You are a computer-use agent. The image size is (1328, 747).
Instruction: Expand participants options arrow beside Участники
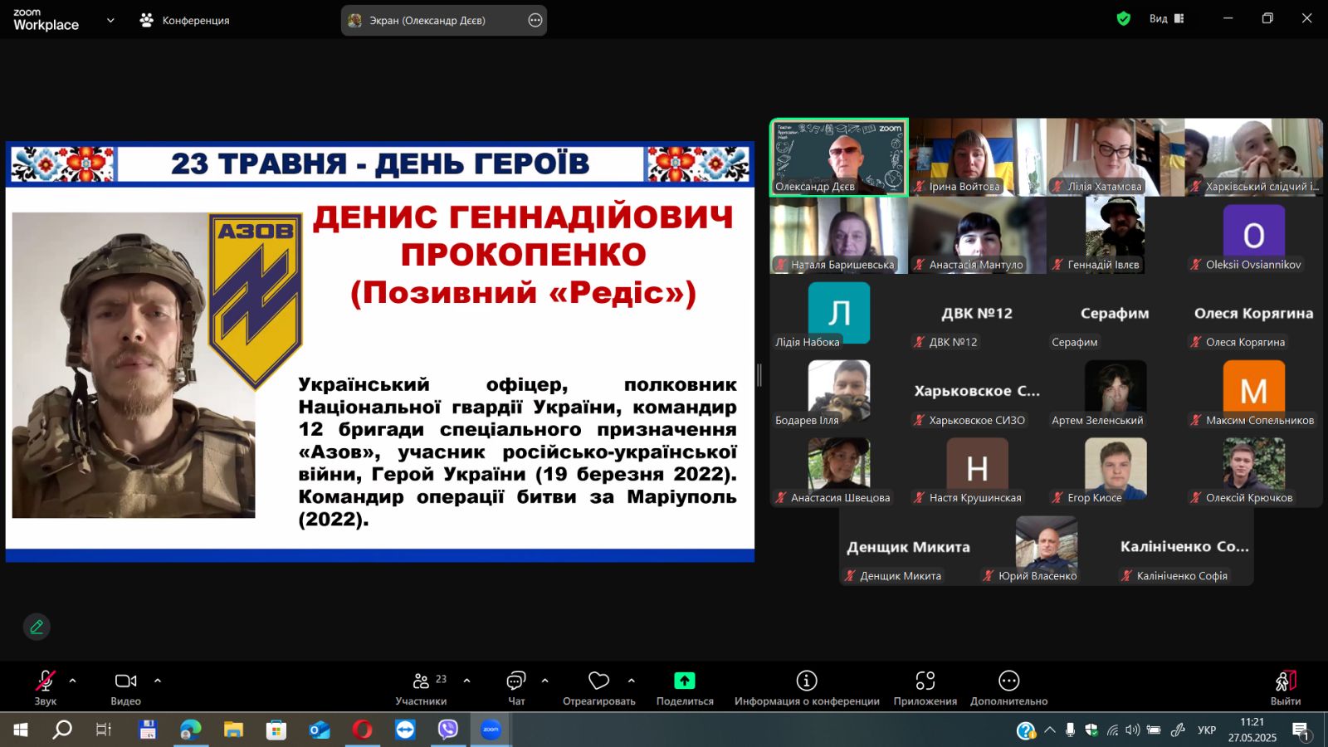tap(466, 681)
